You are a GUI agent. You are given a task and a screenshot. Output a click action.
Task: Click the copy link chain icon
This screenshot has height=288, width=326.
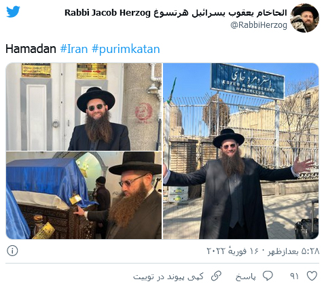tap(216, 276)
